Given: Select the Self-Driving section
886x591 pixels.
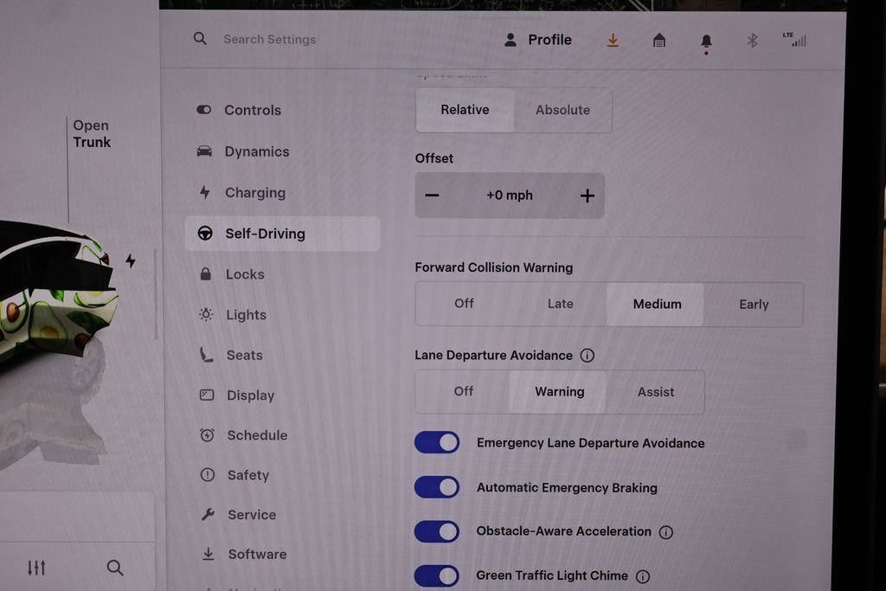Looking at the screenshot, I should [282, 234].
